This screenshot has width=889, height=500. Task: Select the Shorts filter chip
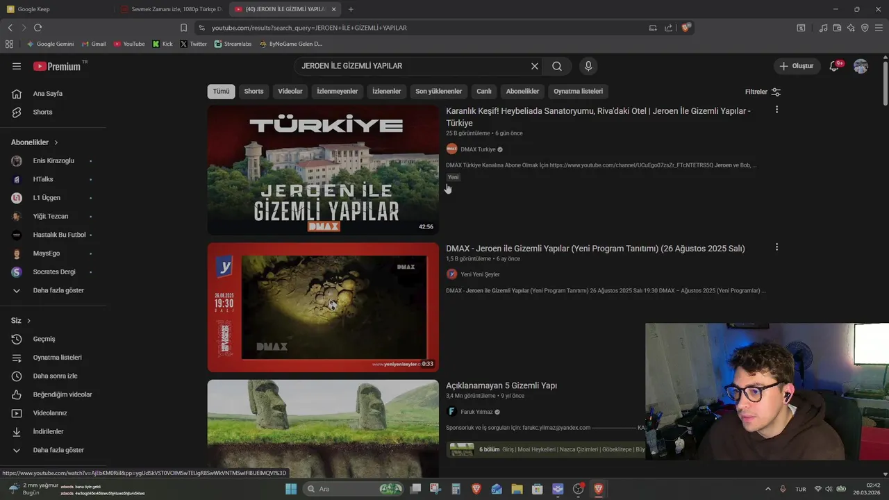(x=254, y=91)
